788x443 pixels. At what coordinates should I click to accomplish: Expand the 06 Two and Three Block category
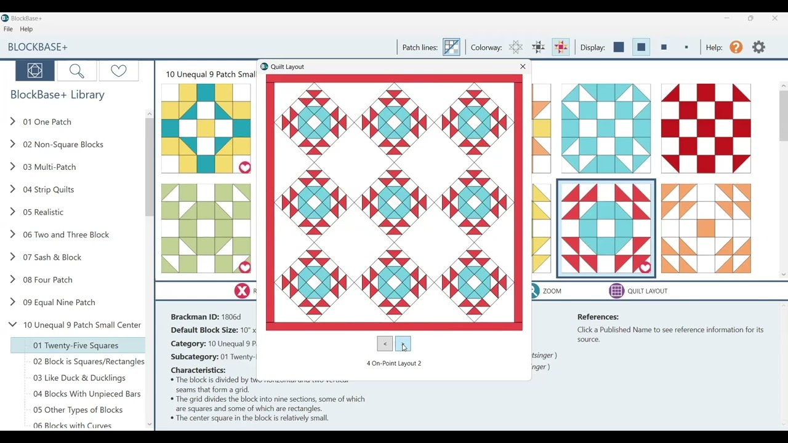pyautogui.click(x=12, y=234)
